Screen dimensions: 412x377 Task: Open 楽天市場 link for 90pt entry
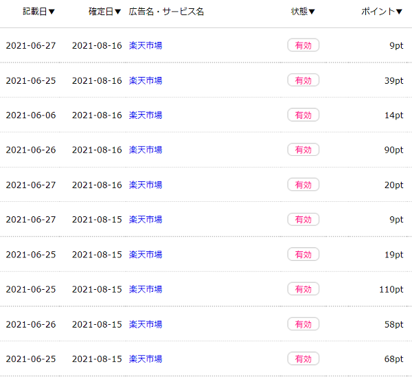[146, 150]
